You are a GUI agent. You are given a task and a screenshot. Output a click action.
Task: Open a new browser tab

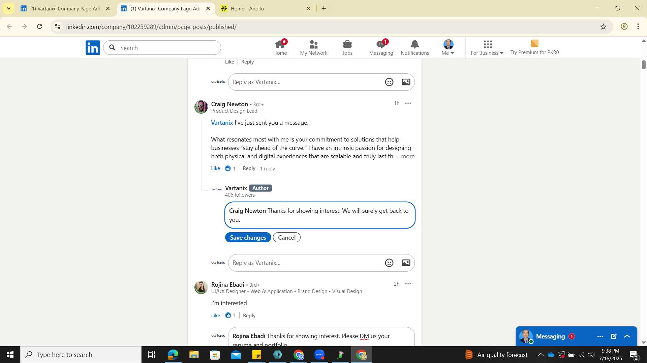pyautogui.click(x=324, y=8)
